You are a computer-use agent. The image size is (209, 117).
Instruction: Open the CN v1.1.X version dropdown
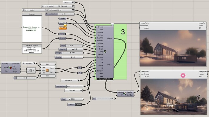69,2
